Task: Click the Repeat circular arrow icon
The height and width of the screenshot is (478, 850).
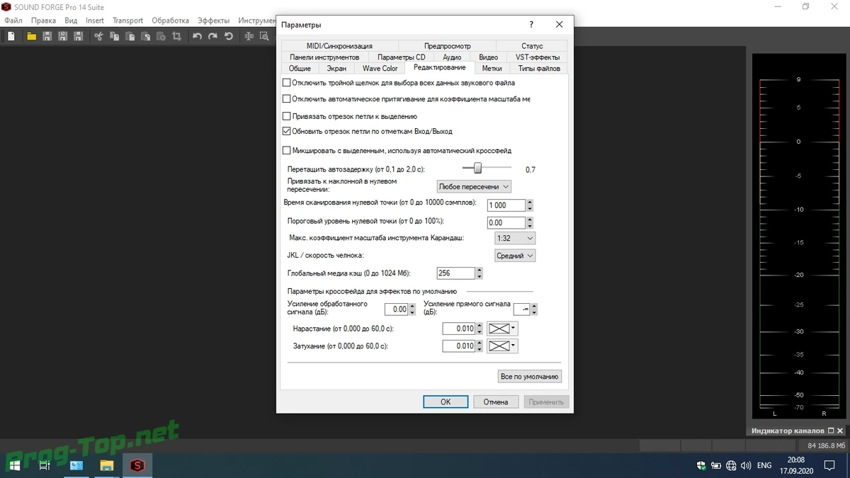Action: tap(228, 36)
